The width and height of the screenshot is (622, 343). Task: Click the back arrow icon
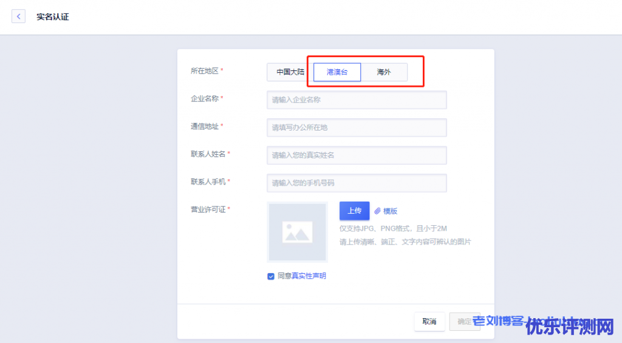click(19, 16)
